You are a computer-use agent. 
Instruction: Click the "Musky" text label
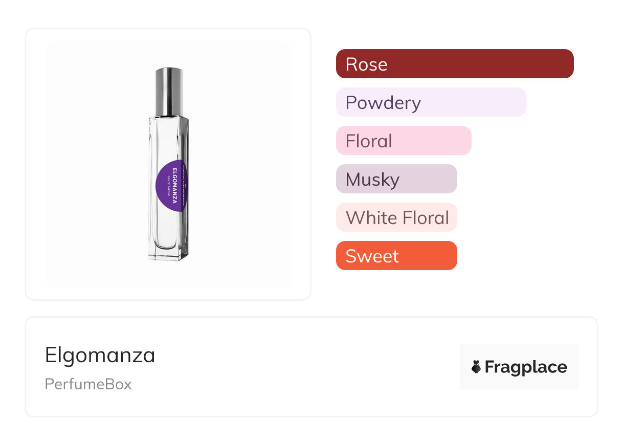[372, 180]
